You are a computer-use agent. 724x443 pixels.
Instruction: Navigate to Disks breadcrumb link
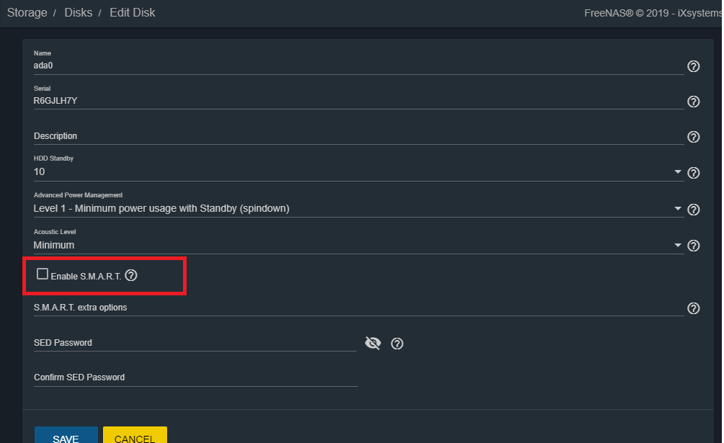[79, 12]
